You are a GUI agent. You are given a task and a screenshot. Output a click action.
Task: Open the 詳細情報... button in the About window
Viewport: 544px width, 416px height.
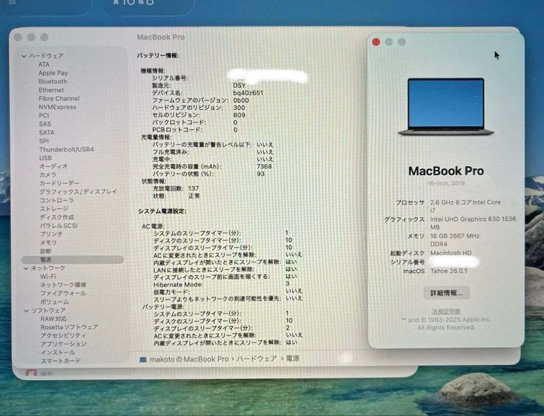pyautogui.click(x=445, y=293)
